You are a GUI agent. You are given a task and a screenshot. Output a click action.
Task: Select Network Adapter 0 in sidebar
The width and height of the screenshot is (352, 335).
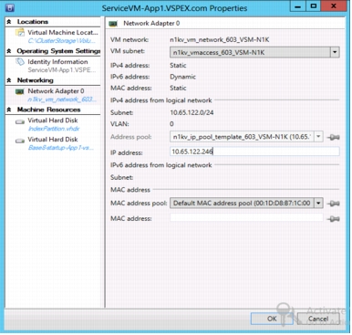(53, 95)
